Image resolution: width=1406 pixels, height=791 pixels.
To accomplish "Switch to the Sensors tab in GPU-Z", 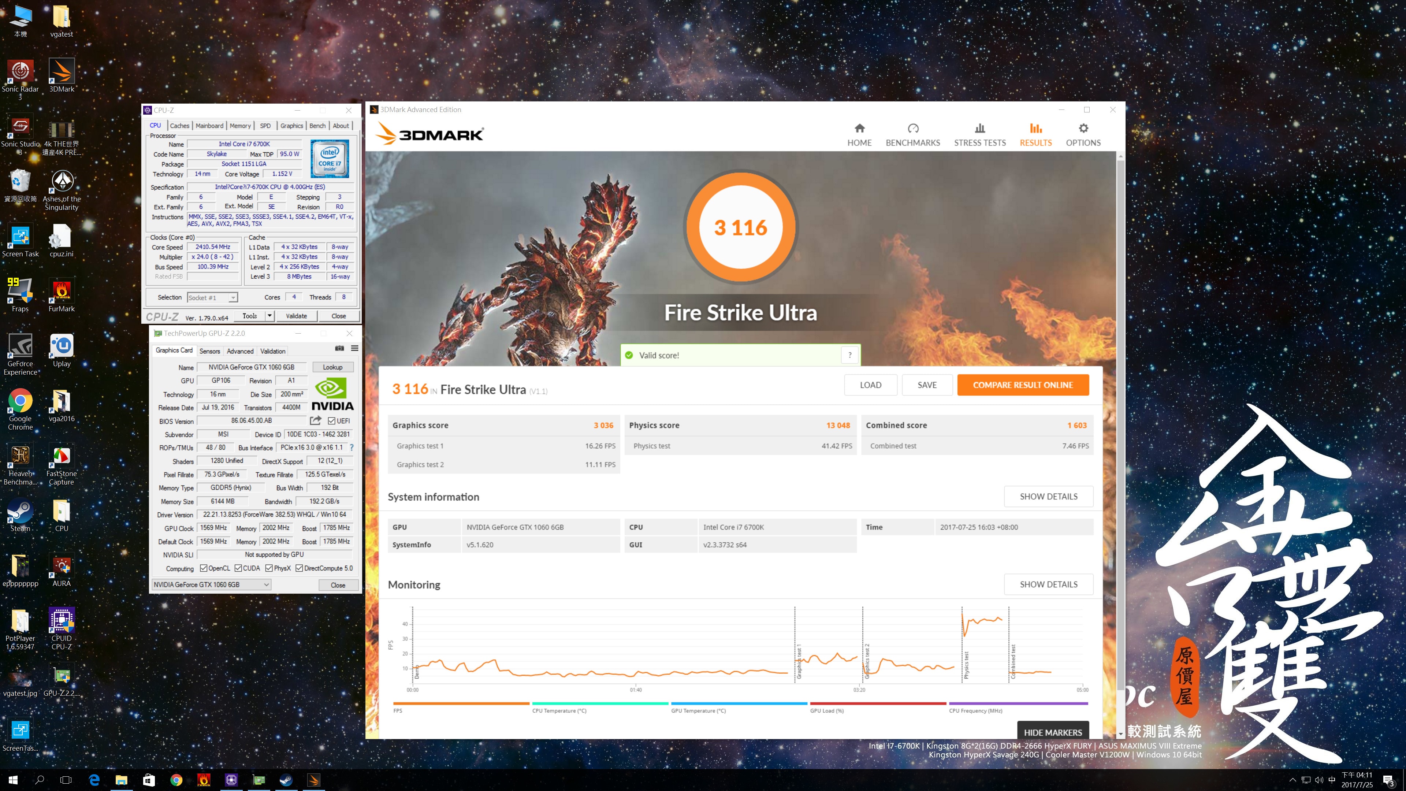I will pyautogui.click(x=209, y=351).
